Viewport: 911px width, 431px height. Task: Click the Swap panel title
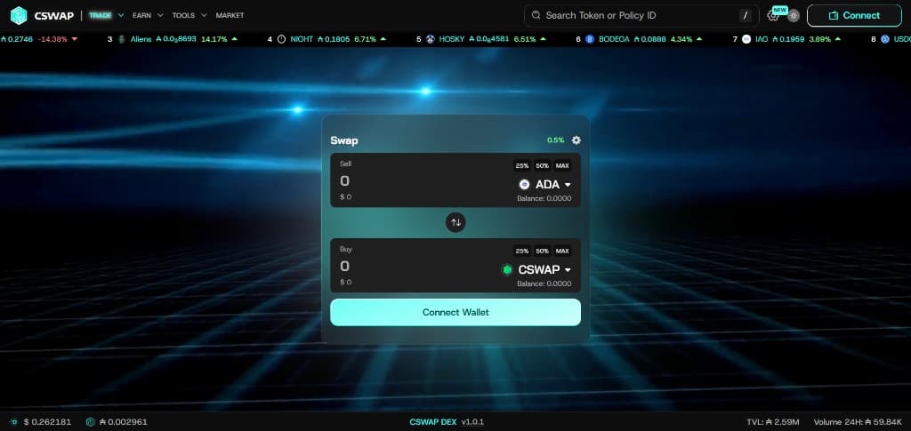click(x=344, y=140)
